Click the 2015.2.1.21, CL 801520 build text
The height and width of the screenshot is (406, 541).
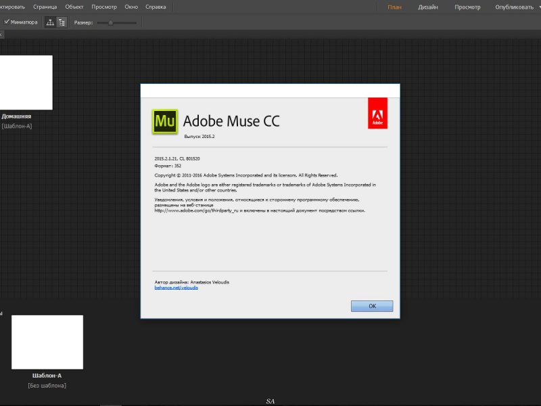tap(177, 159)
